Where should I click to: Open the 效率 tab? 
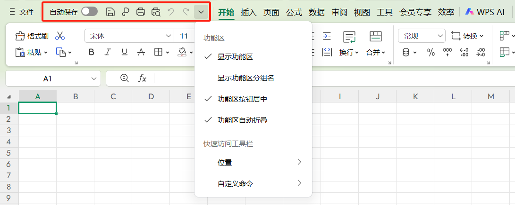(x=446, y=12)
